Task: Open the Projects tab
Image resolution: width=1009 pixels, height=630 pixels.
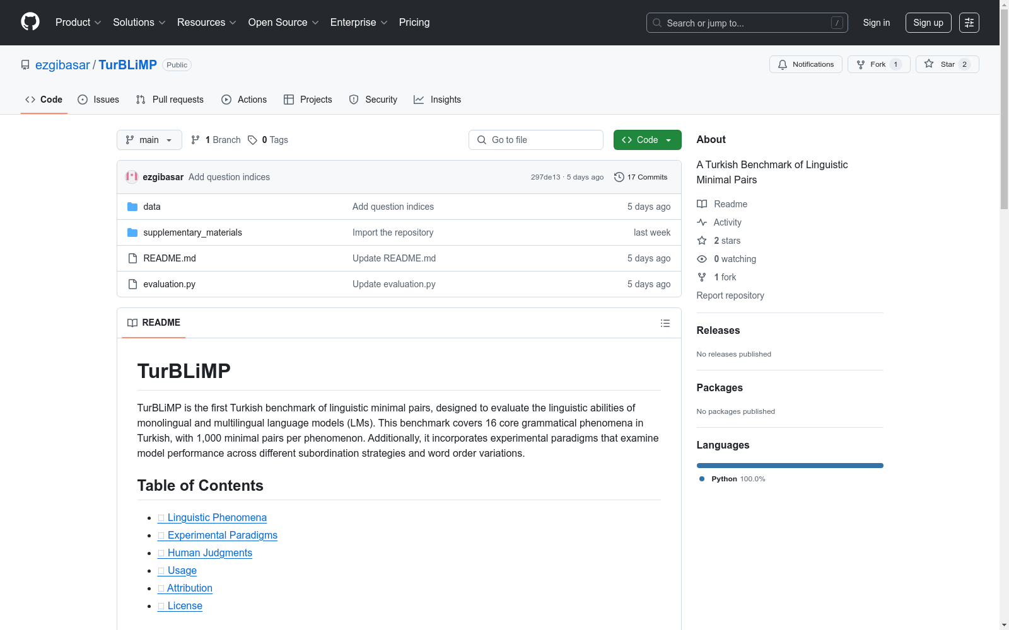Action: coord(308,100)
